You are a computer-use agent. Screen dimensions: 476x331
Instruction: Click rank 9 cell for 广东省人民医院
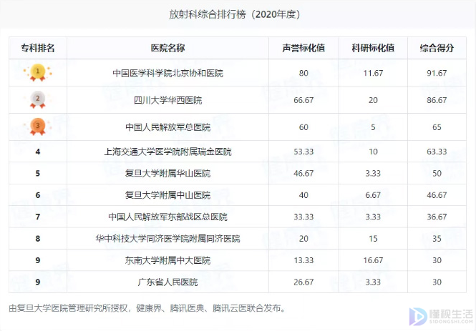(x=38, y=282)
